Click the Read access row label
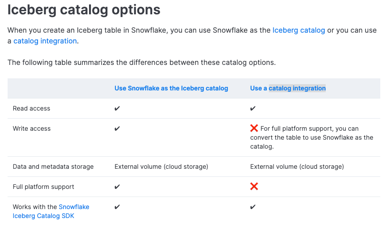 (x=31, y=108)
